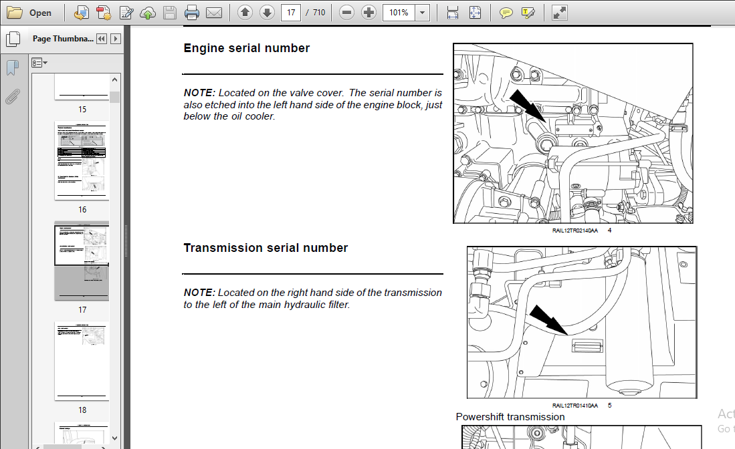Viewport: 735px width, 449px height.
Task: Select page 15 thumbnail
Action: pyautogui.click(x=82, y=87)
